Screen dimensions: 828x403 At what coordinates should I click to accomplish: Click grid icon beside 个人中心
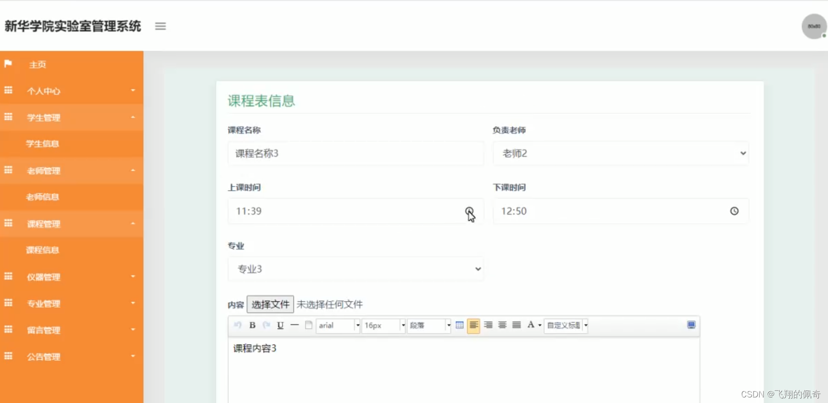click(8, 90)
